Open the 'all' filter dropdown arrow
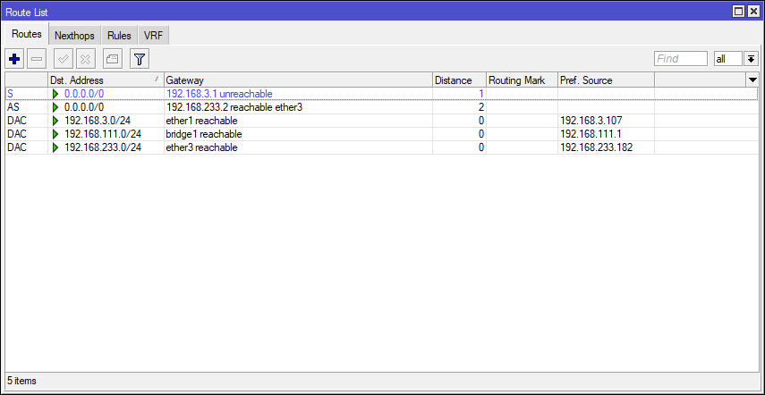The height and width of the screenshot is (395, 765). 751,59
